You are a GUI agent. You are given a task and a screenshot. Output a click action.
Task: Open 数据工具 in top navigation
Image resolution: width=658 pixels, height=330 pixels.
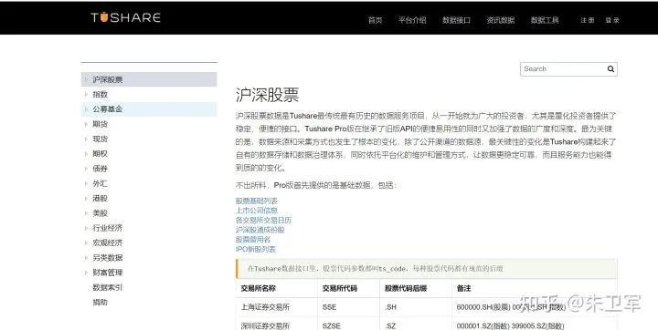545,20
